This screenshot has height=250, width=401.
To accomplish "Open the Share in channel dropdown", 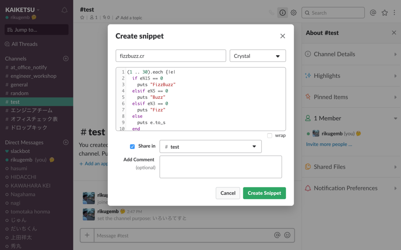I will tap(210, 147).
